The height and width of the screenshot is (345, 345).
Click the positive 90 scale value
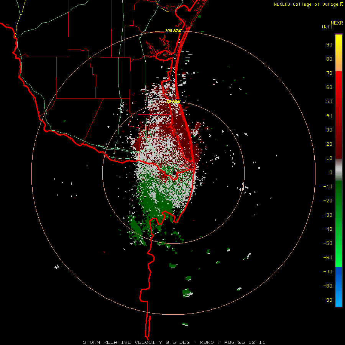(x=329, y=45)
